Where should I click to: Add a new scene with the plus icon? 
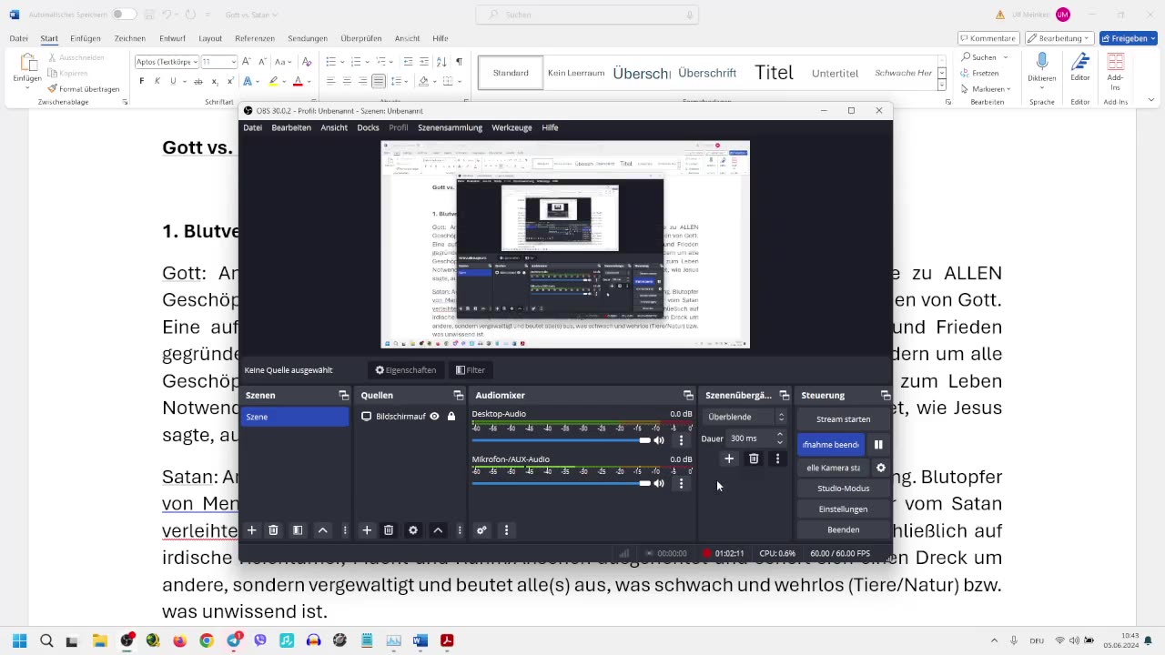tap(252, 530)
